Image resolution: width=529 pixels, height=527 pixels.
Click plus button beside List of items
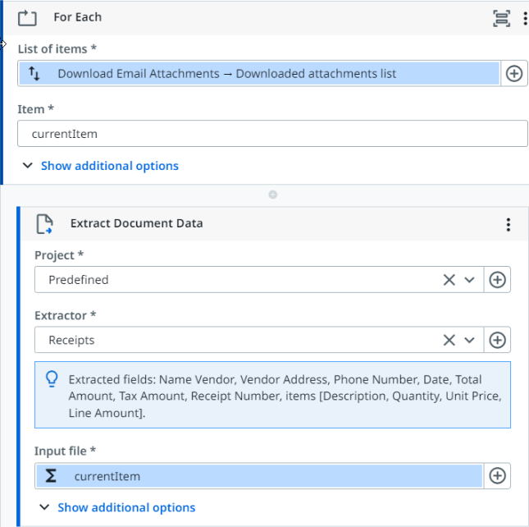pos(513,74)
